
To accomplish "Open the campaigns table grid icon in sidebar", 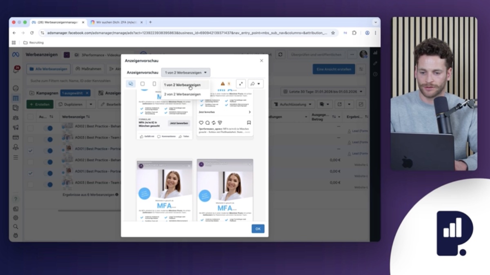I will click(x=16, y=98).
